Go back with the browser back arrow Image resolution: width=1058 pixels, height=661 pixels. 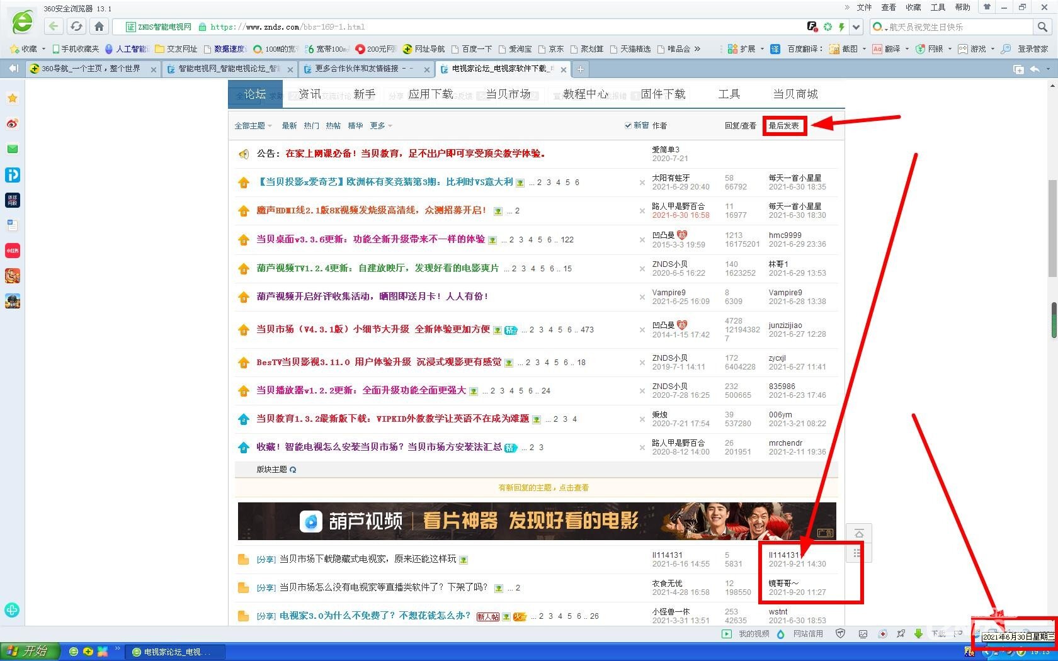pyautogui.click(x=54, y=26)
